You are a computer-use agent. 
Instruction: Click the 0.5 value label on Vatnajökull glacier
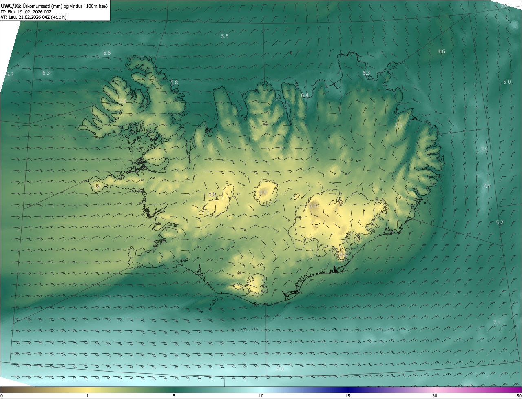tap(312, 206)
